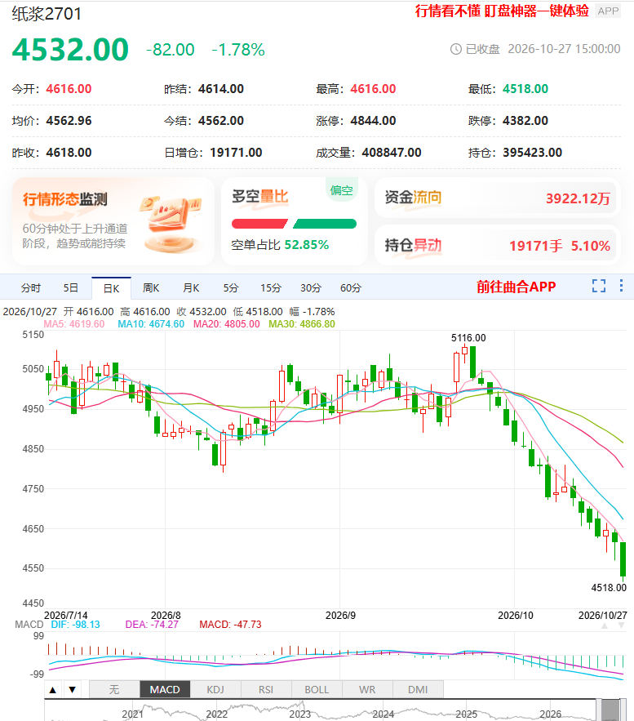The width and height of the screenshot is (634, 721).
Task: Click the 空单占比 52.85% text
Action: point(280,245)
